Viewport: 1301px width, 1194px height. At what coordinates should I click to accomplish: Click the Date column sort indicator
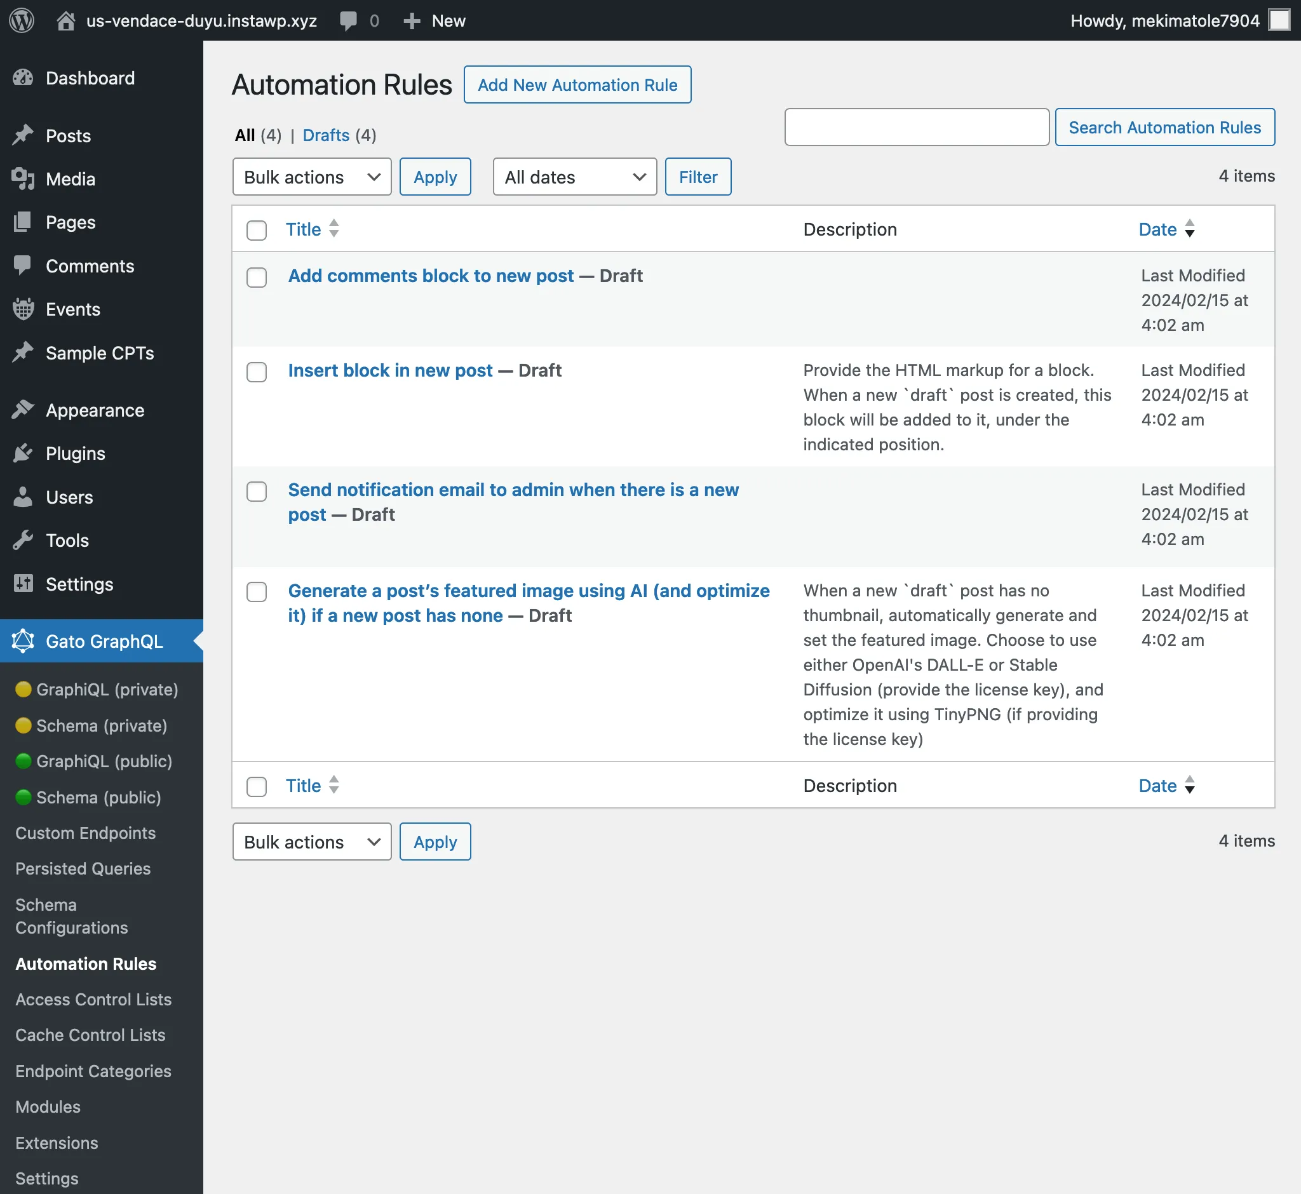[x=1190, y=229]
